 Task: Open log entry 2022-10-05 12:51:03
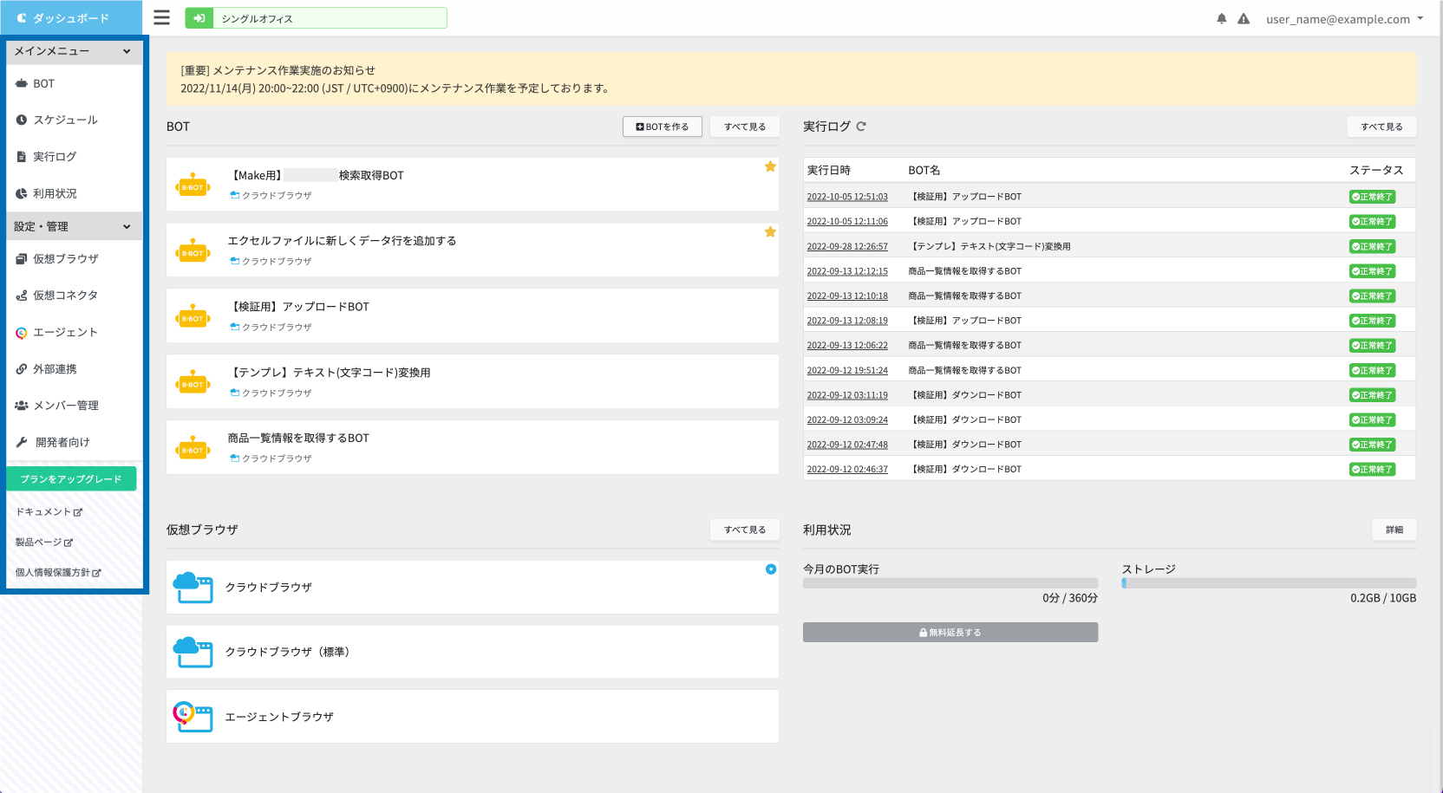(847, 197)
